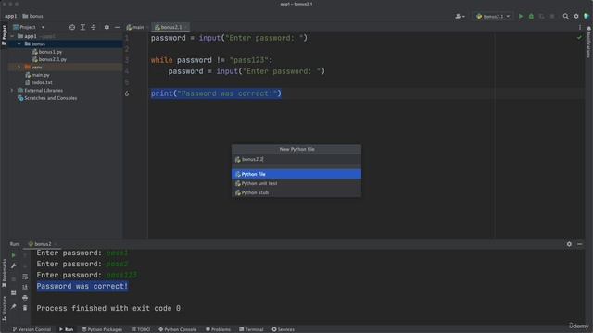The width and height of the screenshot is (593, 333).
Task: Open the bonus2.1 run configuration dropdown
Action: pos(493,17)
